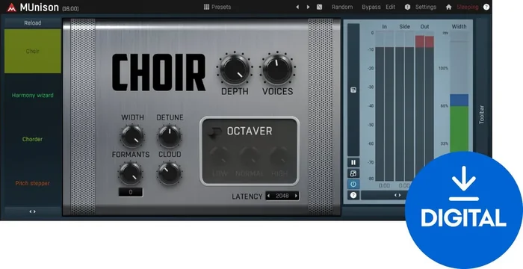Viewport: 523px width, 269px height.
Task: Click the VOICES knob
Action: (277, 69)
